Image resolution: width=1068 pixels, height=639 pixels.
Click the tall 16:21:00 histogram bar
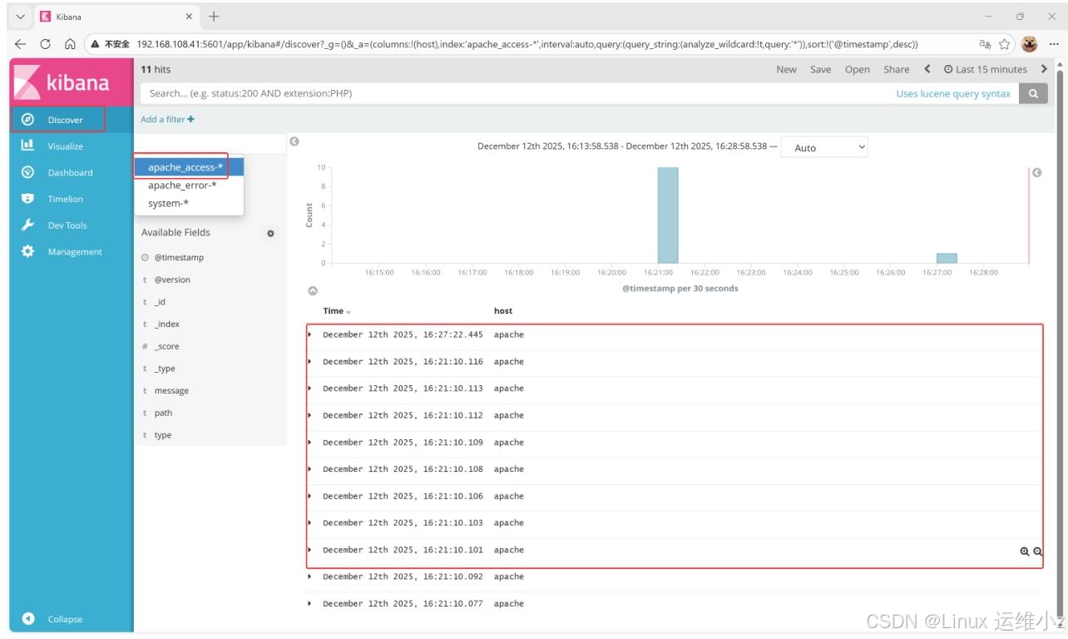pyautogui.click(x=668, y=215)
